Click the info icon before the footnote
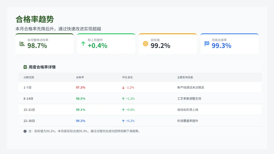Screen dimensions: 274x154 tap(25, 131)
